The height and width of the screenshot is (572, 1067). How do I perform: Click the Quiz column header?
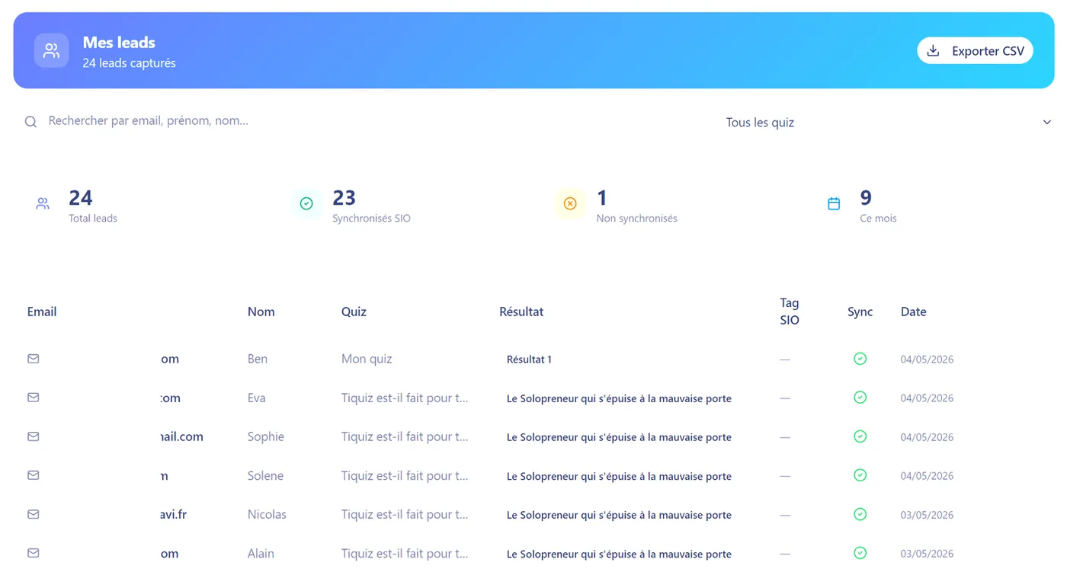[x=354, y=312]
